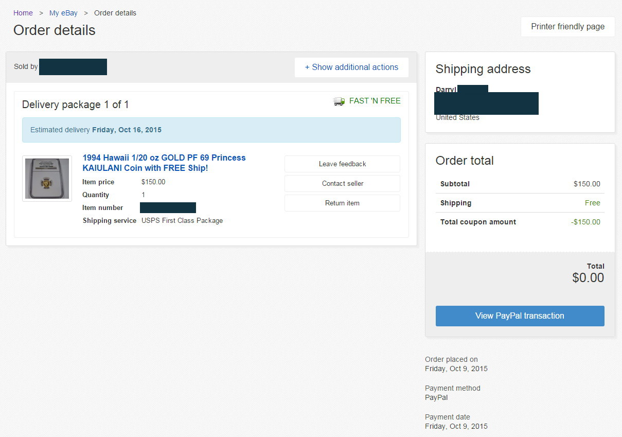Click the Total $0.00 figure
622x437 pixels.
click(x=588, y=278)
